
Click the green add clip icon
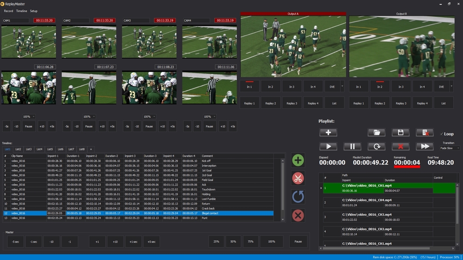pos(298,161)
